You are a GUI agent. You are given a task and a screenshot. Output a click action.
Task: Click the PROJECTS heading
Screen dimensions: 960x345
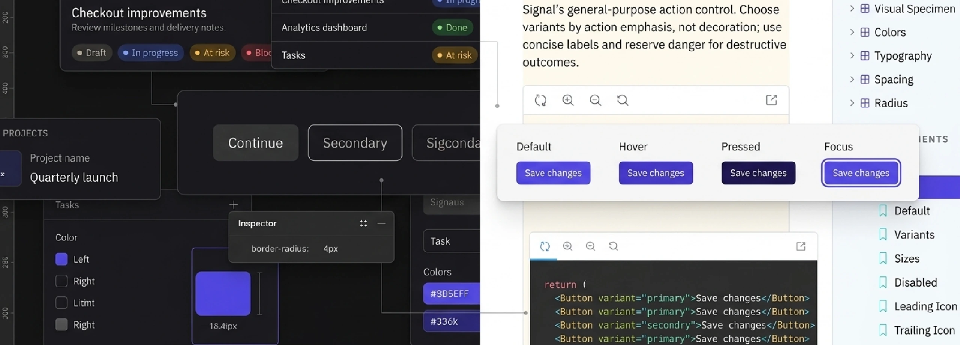click(x=25, y=133)
